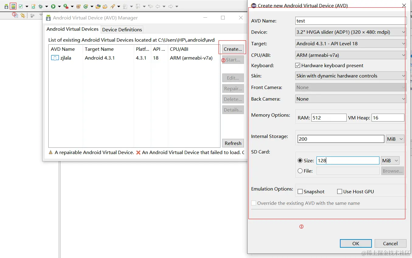Click the New Java Class icon
The width and height of the screenshot is (412, 258).
click(86, 6)
